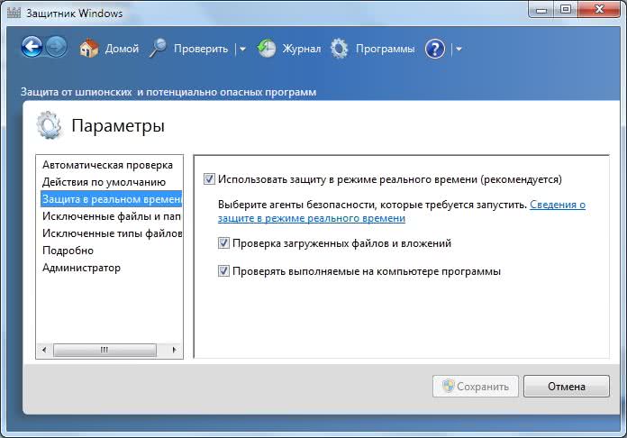
Task: Close the Защитник Windows window
Action: click(x=599, y=10)
